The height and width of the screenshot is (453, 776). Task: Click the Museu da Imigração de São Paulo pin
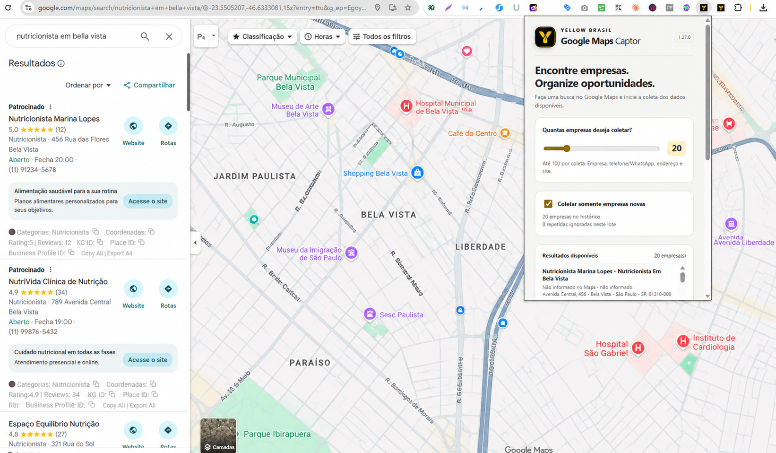(351, 253)
